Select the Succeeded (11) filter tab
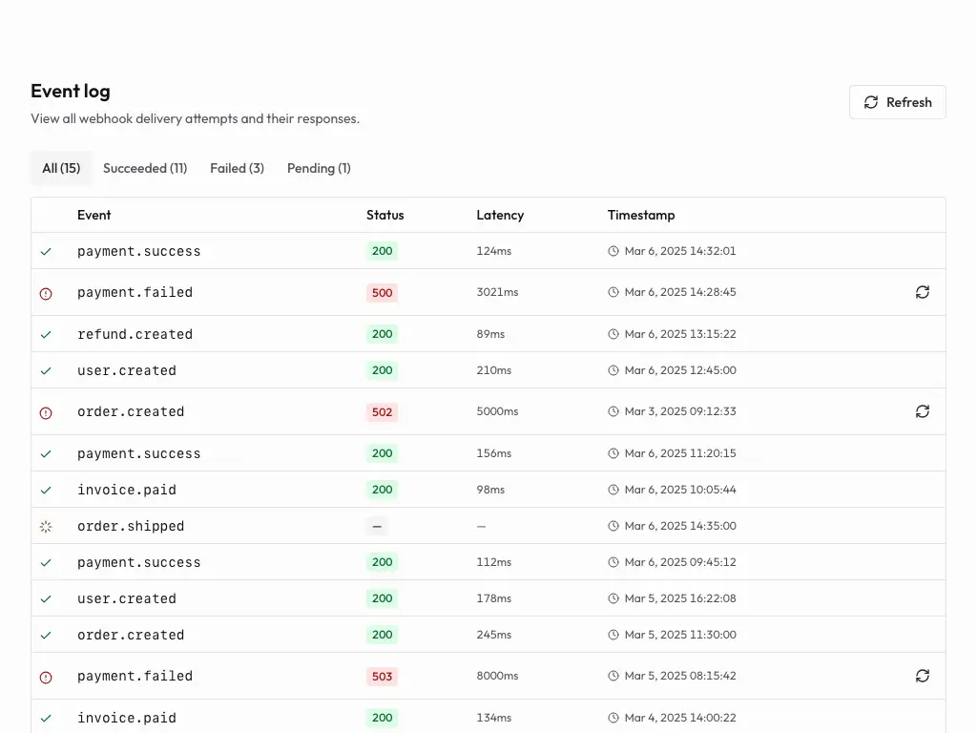The width and height of the screenshot is (977, 733). pyautogui.click(x=145, y=168)
